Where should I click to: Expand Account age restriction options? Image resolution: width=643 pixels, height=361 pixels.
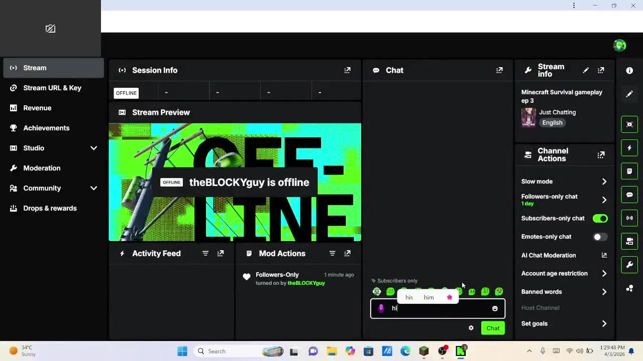(604, 273)
